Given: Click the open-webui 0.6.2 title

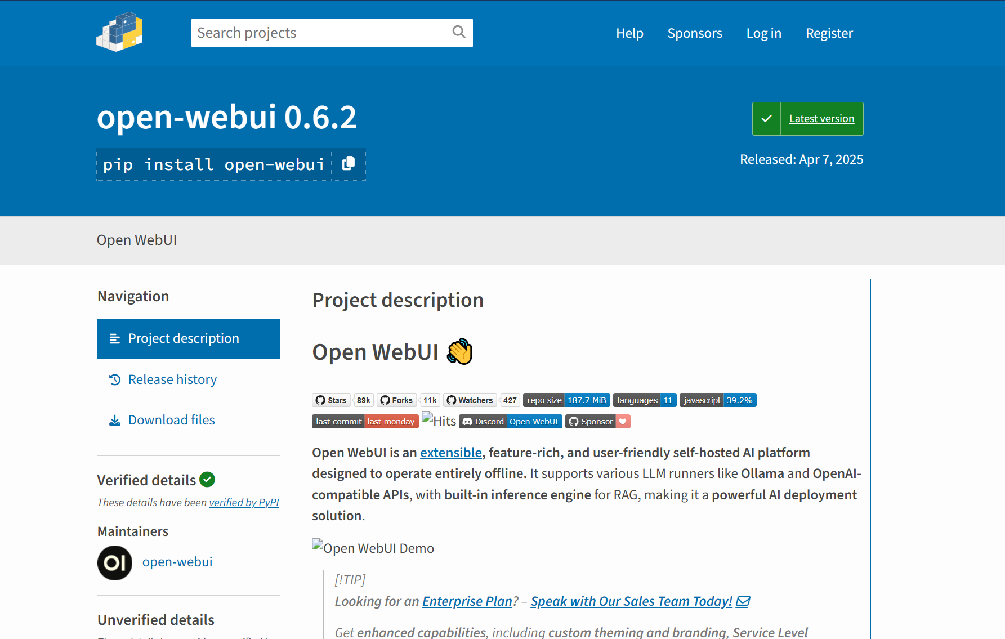Looking at the screenshot, I should [x=227, y=117].
